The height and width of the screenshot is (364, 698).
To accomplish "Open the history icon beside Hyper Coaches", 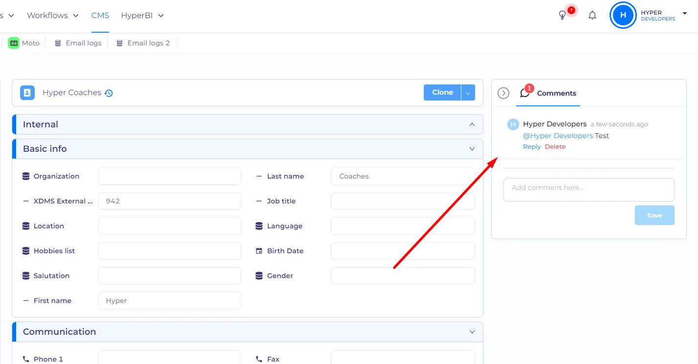I will [x=109, y=93].
